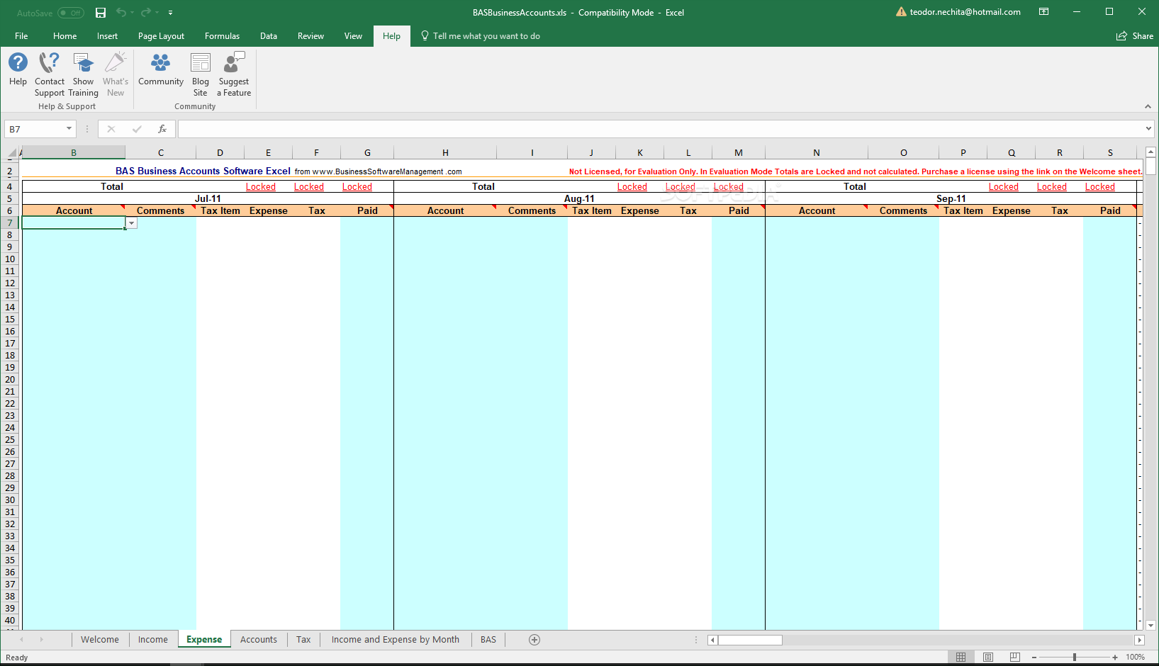
Task: Adjust the zoom slider handle
Action: pyautogui.click(x=1075, y=657)
